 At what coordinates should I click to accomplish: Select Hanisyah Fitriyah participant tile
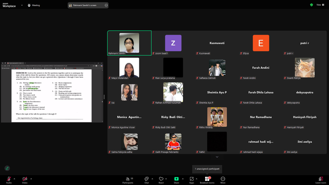coord(305,117)
